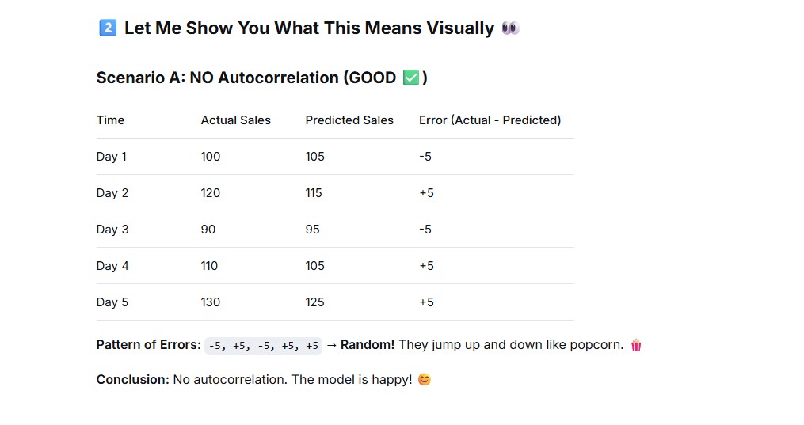The image size is (804, 425).
Task: Click the Scenario A heading
Action: pos(261,78)
